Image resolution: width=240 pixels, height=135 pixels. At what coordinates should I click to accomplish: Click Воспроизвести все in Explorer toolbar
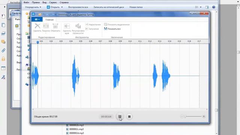(x=78, y=7)
